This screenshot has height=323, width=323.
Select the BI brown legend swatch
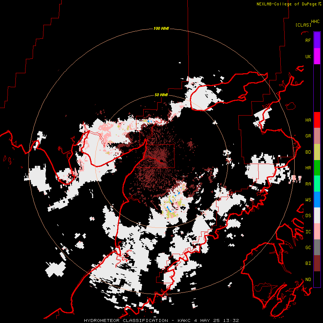coord(317,263)
